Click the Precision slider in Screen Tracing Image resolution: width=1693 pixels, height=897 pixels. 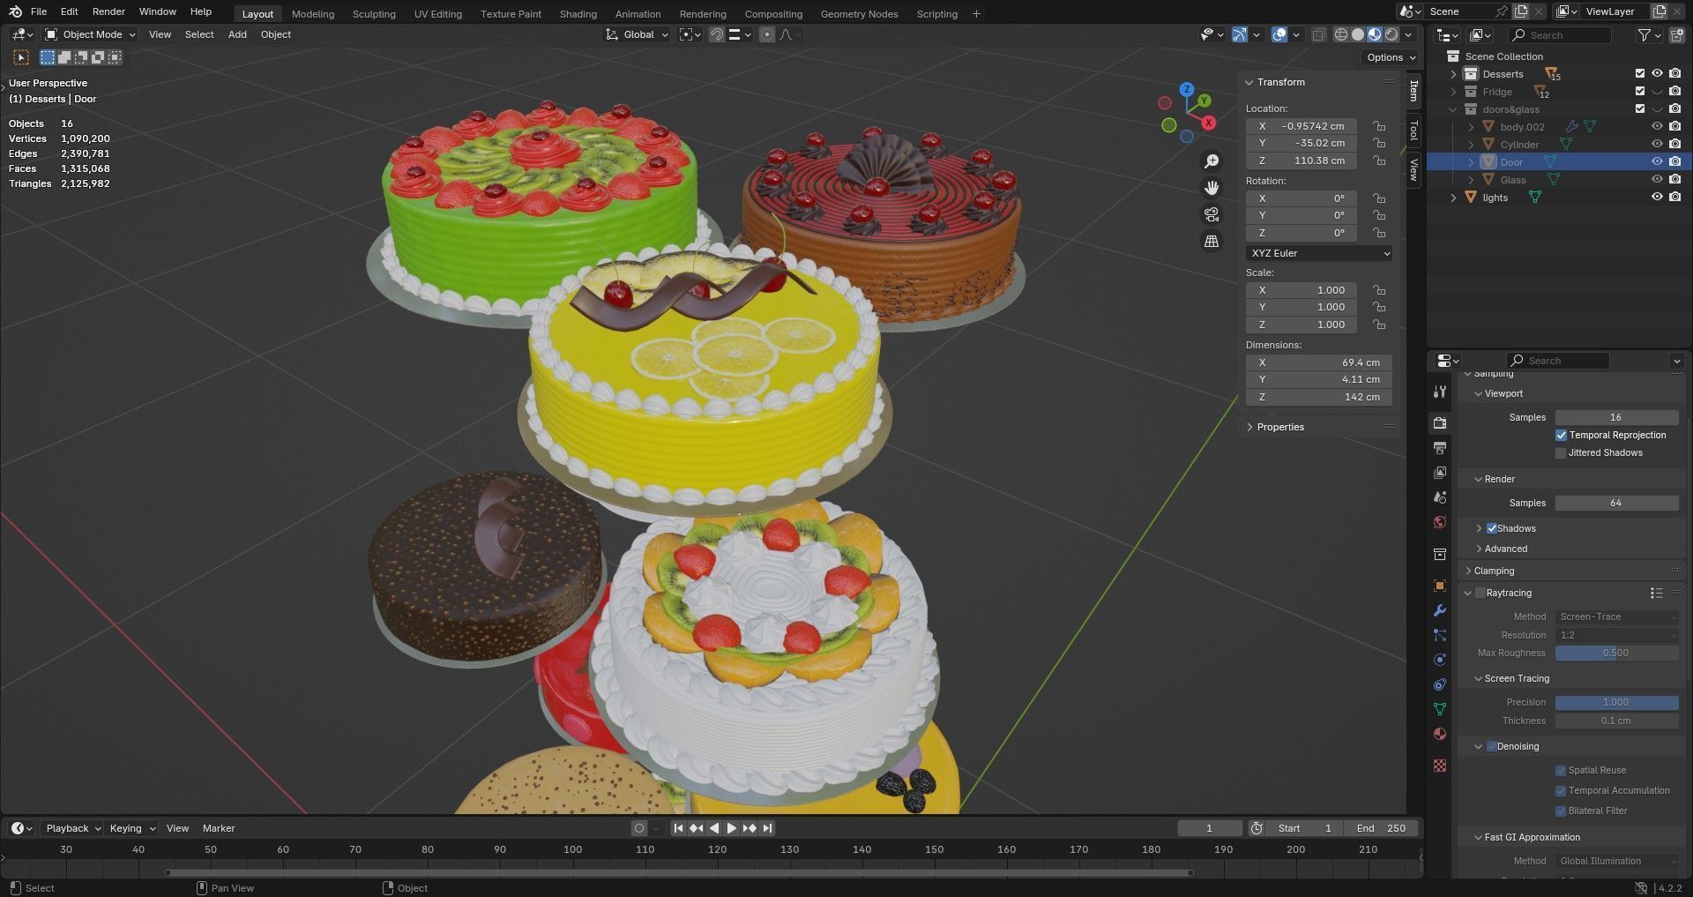[x=1616, y=702]
